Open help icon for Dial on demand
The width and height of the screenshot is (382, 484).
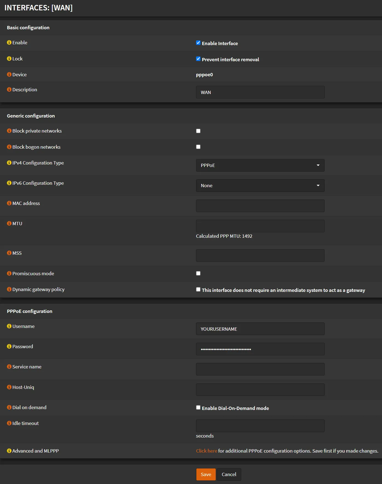[x=9, y=407]
